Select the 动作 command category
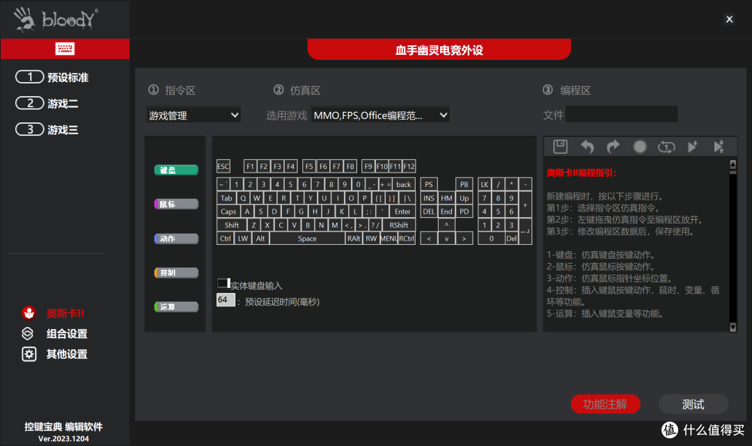The height and width of the screenshot is (446, 752). coord(176,239)
